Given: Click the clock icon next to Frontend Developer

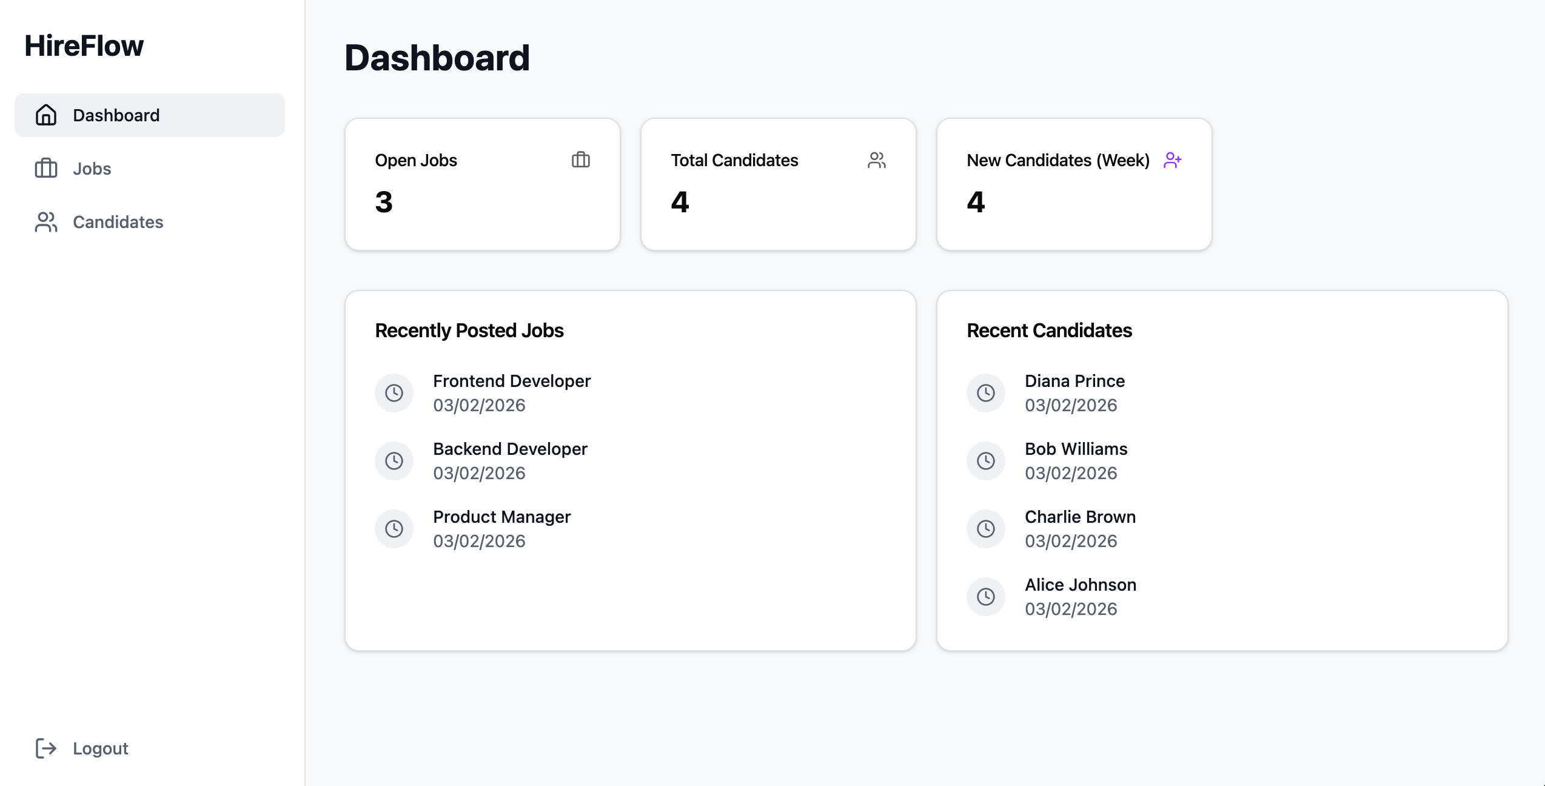Looking at the screenshot, I should tap(394, 392).
